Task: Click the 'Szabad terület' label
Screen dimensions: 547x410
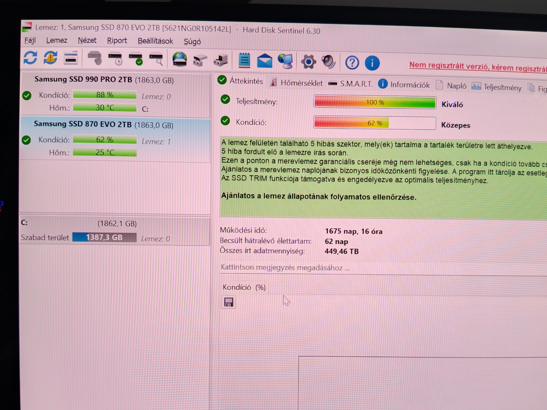Action: pyautogui.click(x=45, y=237)
